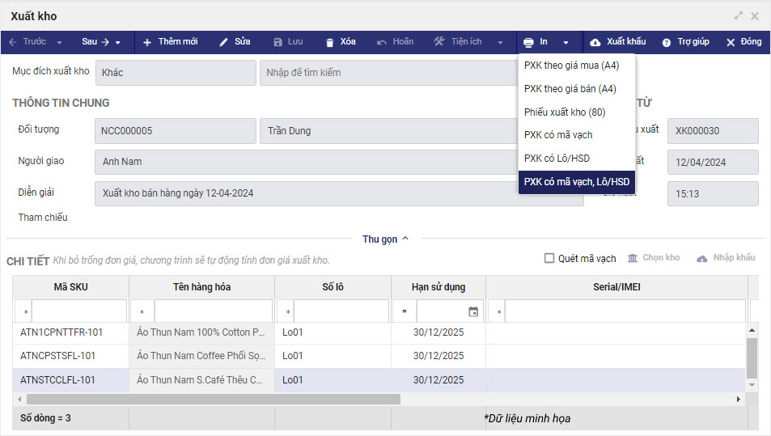Click the grid's scroll left arrow
The image size is (771, 436).
click(19, 399)
